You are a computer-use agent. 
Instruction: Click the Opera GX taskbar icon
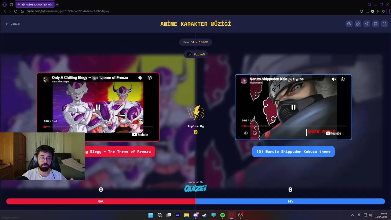point(232,215)
